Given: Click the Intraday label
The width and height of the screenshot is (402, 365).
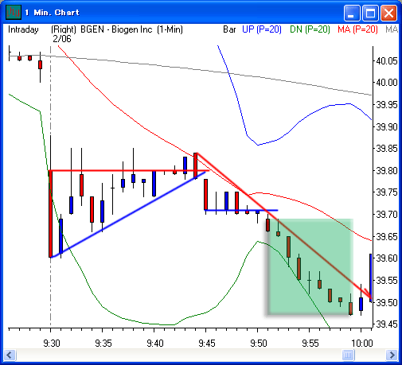Looking at the screenshot, I should pyautogui.click(x=23, y=29).
